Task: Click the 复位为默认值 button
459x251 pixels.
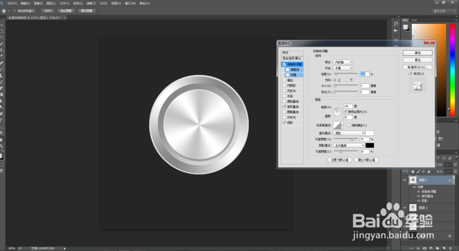Action: (366, 160)
